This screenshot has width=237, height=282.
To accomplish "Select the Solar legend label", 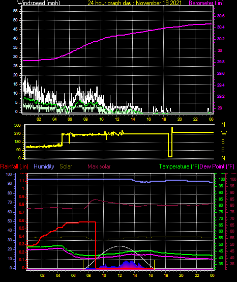I will click(66, 166).
